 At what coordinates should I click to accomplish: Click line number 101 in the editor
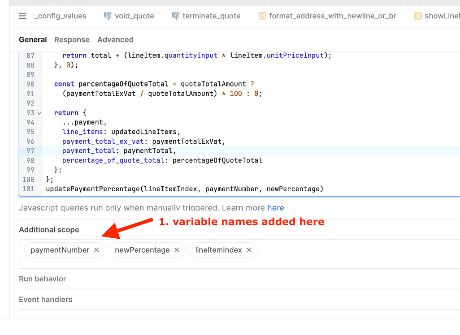29,189
